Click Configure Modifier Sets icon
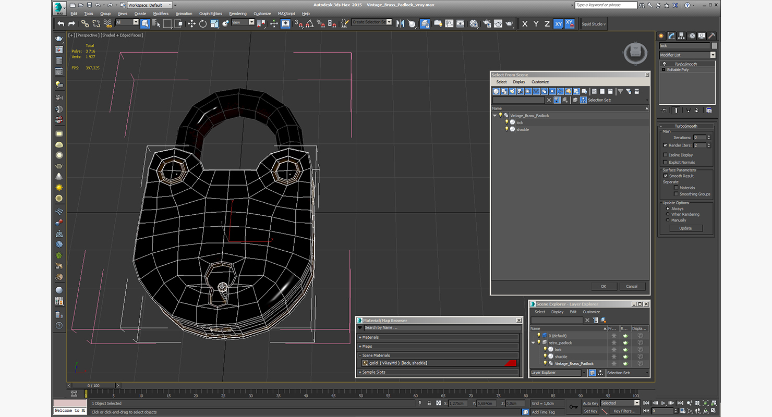 pos(709,110)
